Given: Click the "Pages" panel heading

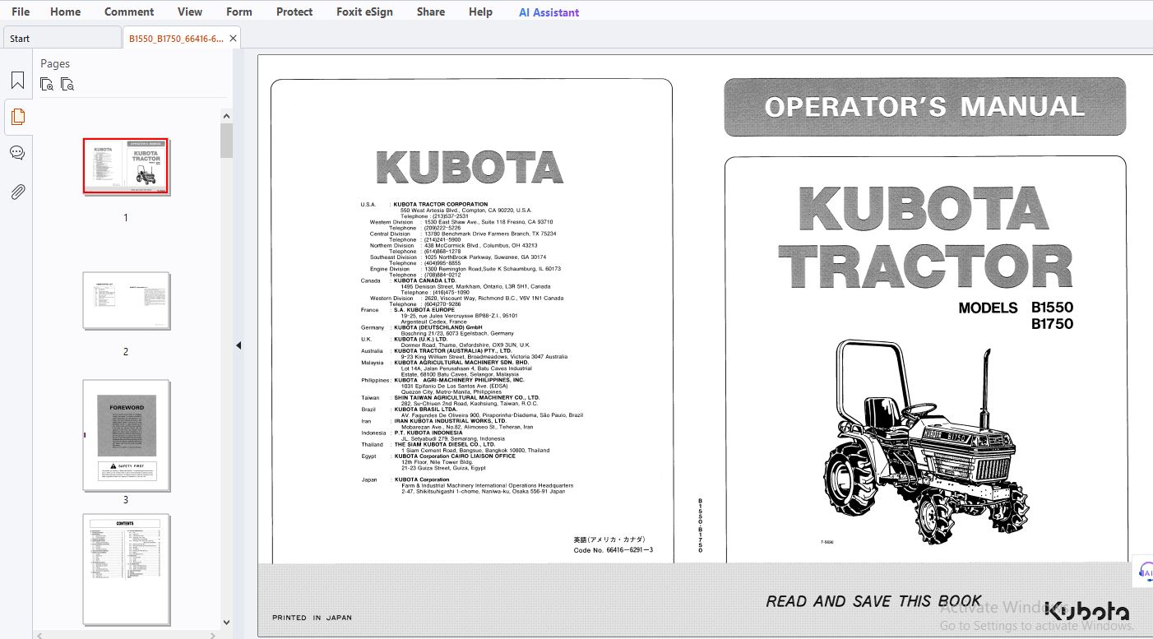Looking at the screenshot, I should click(55, 63).
